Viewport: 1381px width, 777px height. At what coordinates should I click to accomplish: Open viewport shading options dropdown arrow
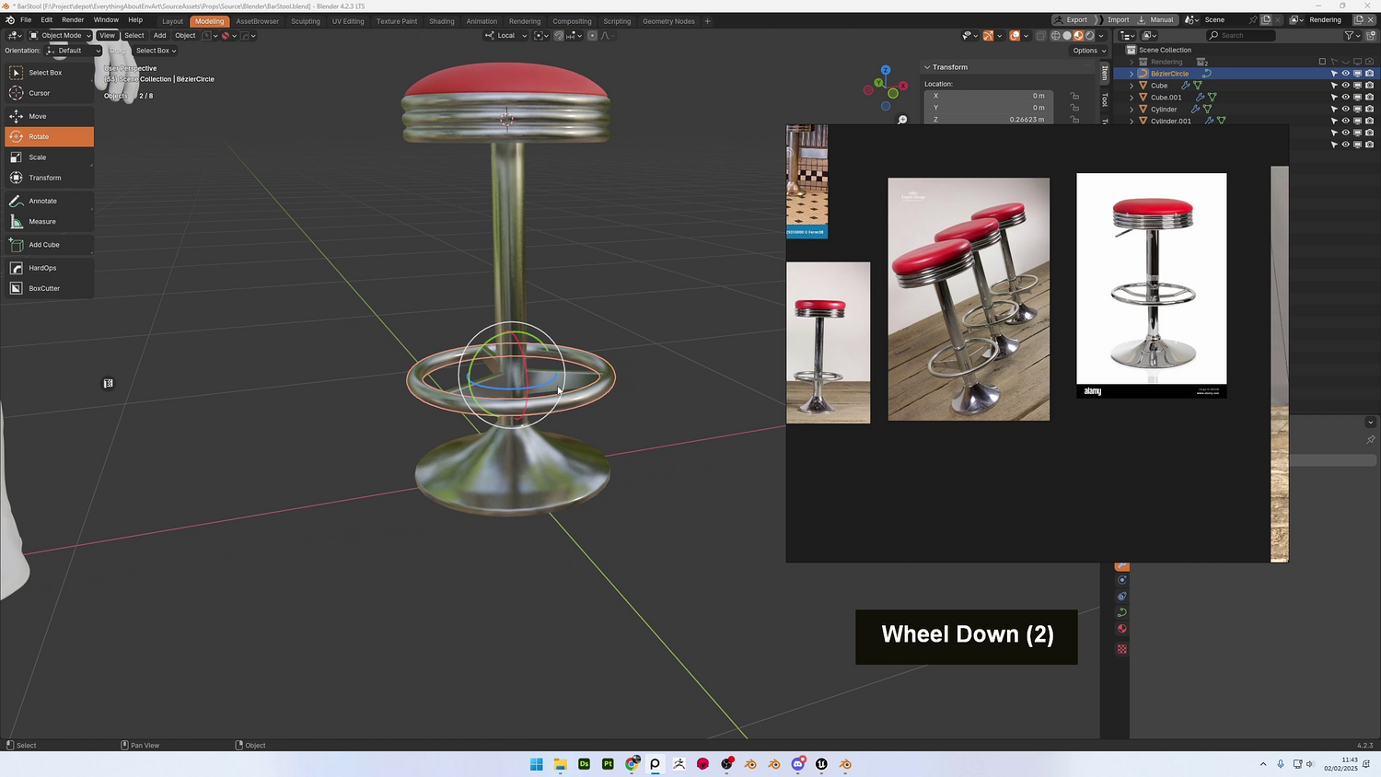tap(1101, 36)
